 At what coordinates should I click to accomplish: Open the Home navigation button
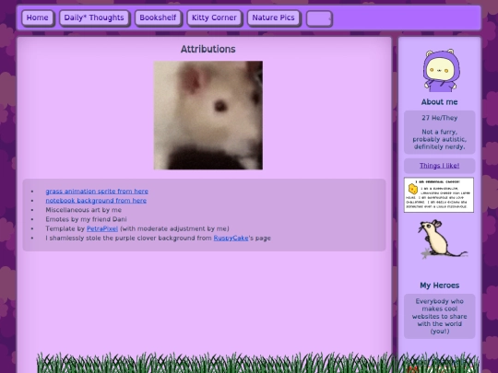38,18
